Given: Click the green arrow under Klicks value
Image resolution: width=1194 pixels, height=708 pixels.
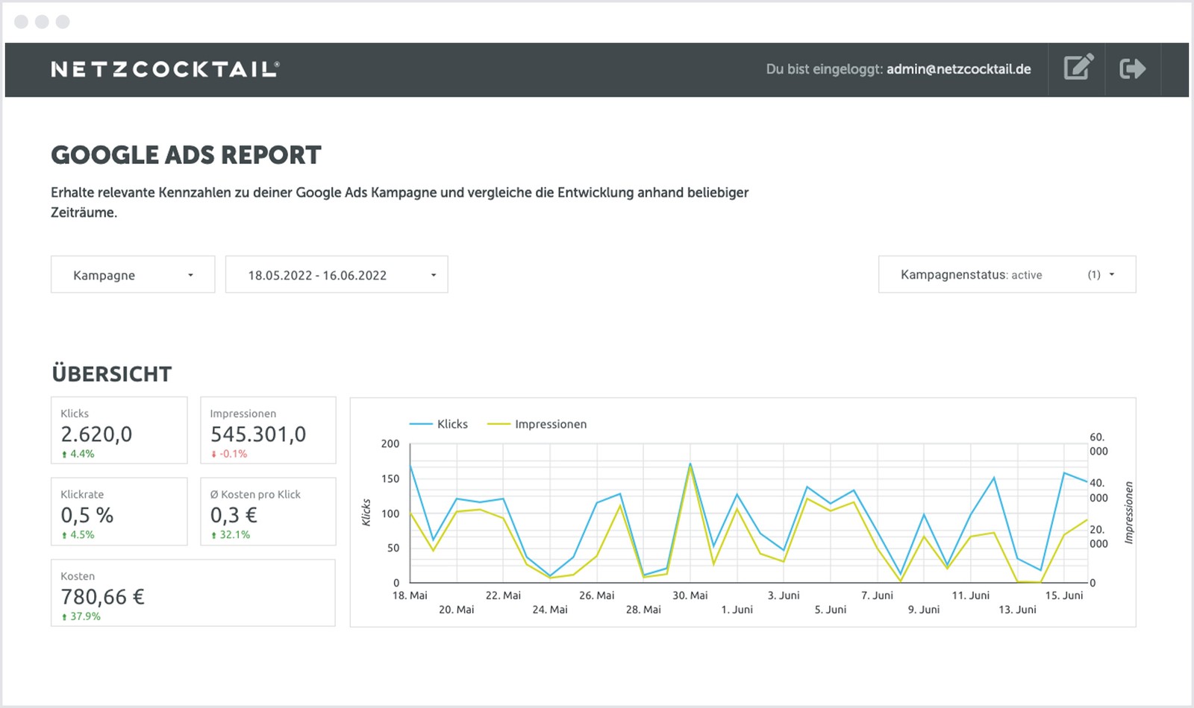Looking at the screenshot, I should pos(64,455).
